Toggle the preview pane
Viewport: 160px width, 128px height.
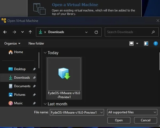click(x=146, y=43)
